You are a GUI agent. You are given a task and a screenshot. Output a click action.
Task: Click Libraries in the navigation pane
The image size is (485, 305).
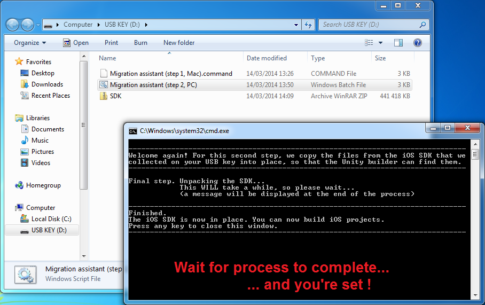coord(38,118)
